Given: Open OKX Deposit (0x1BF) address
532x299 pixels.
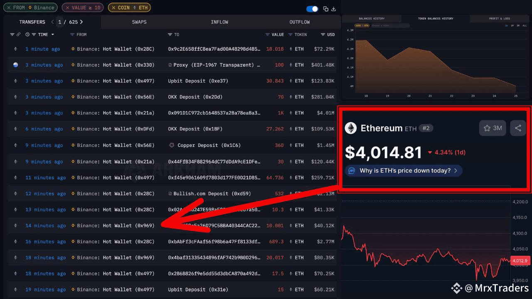Looking at the screenshot, I should pos(195,129).
